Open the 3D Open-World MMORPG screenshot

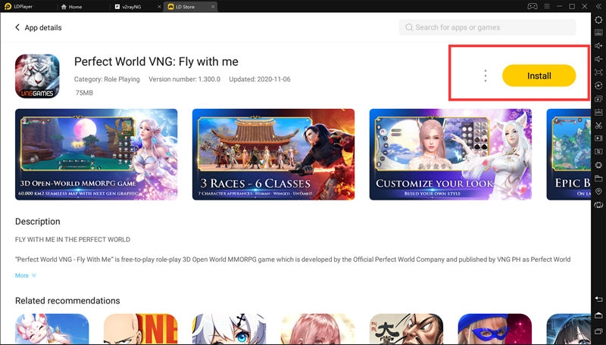click(96, 154)
